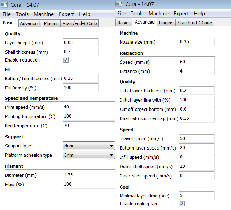Click the Printing temperature field
This screenshot has width=231, height=210.
[80, 116]
